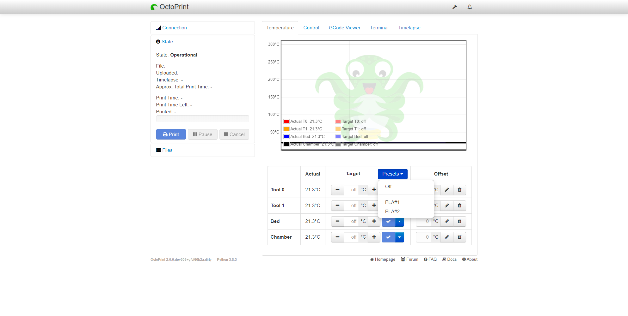Image resolution: width=628 pixels, height=316 pixels.
Task: Delete the Bed temperature offset
Action: tap(459, 221)
